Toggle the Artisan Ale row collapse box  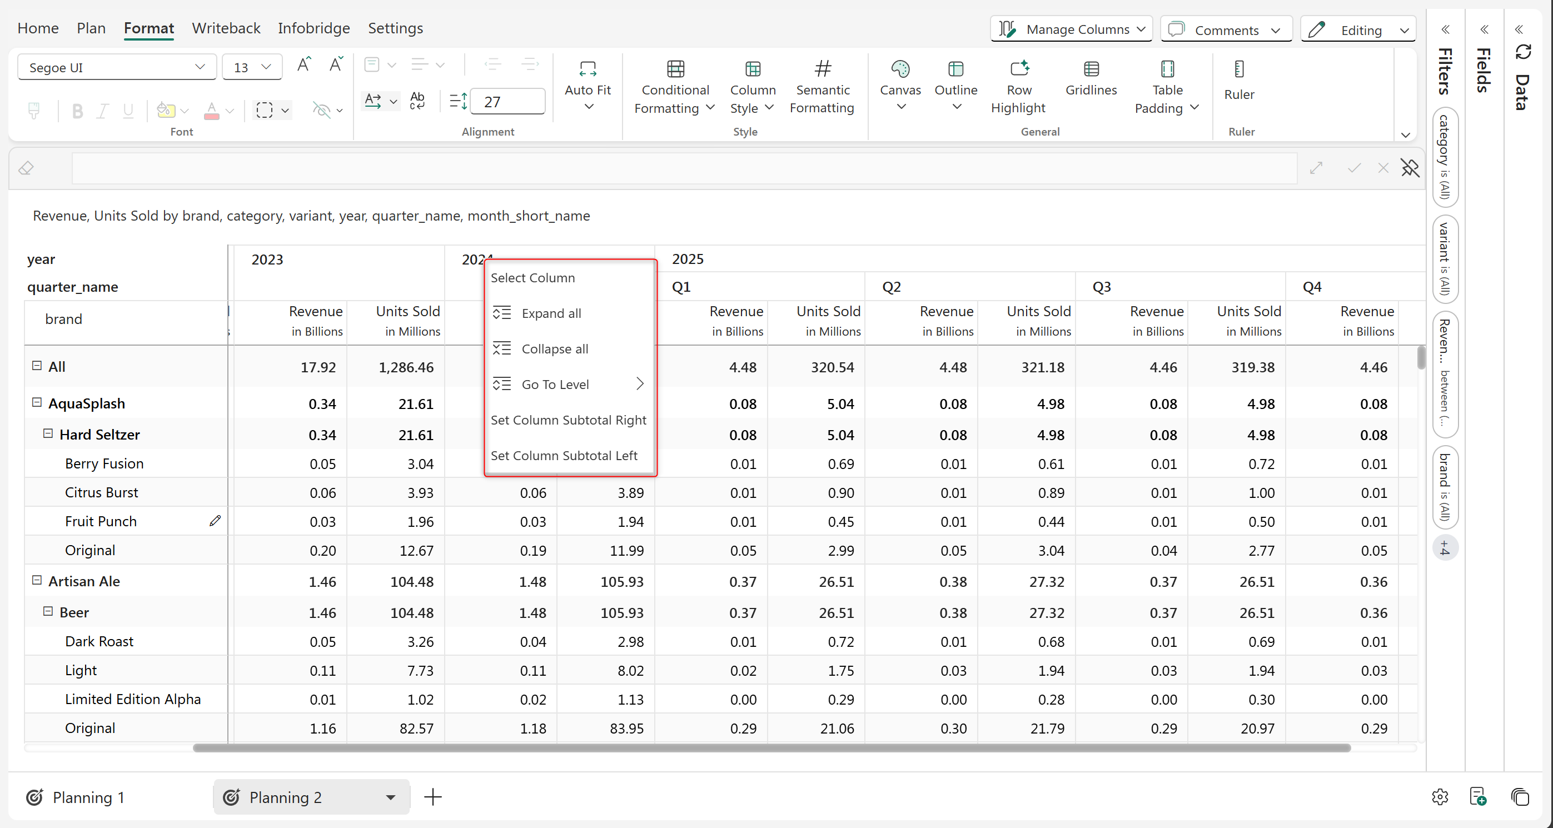tap(37, 580)
